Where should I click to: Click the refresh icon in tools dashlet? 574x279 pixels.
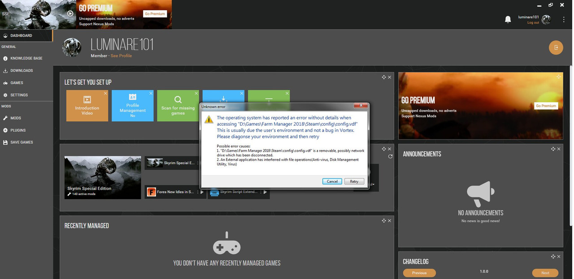[x=390, y=156]
